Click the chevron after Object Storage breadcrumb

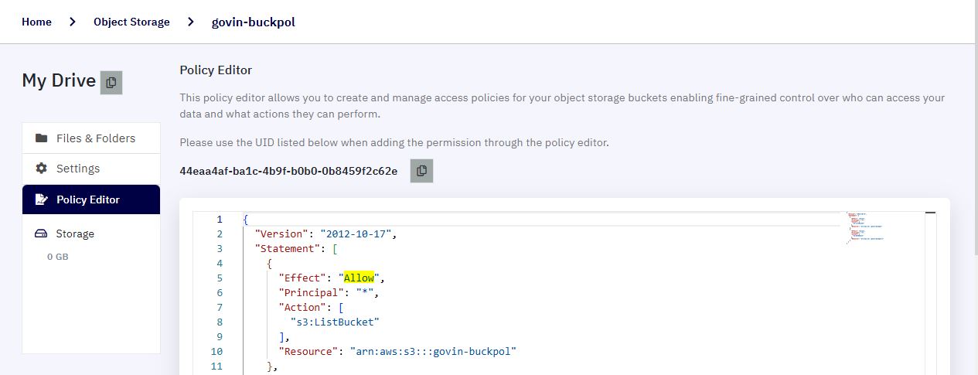[191, 22]
